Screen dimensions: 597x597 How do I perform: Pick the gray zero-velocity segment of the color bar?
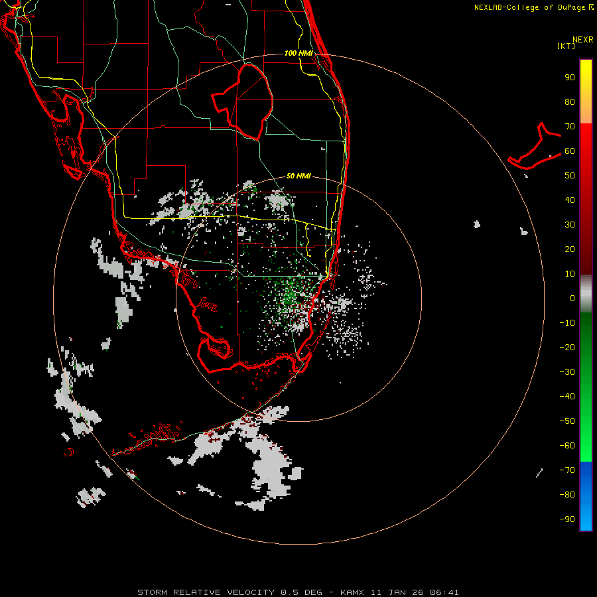tap(586, 294)
